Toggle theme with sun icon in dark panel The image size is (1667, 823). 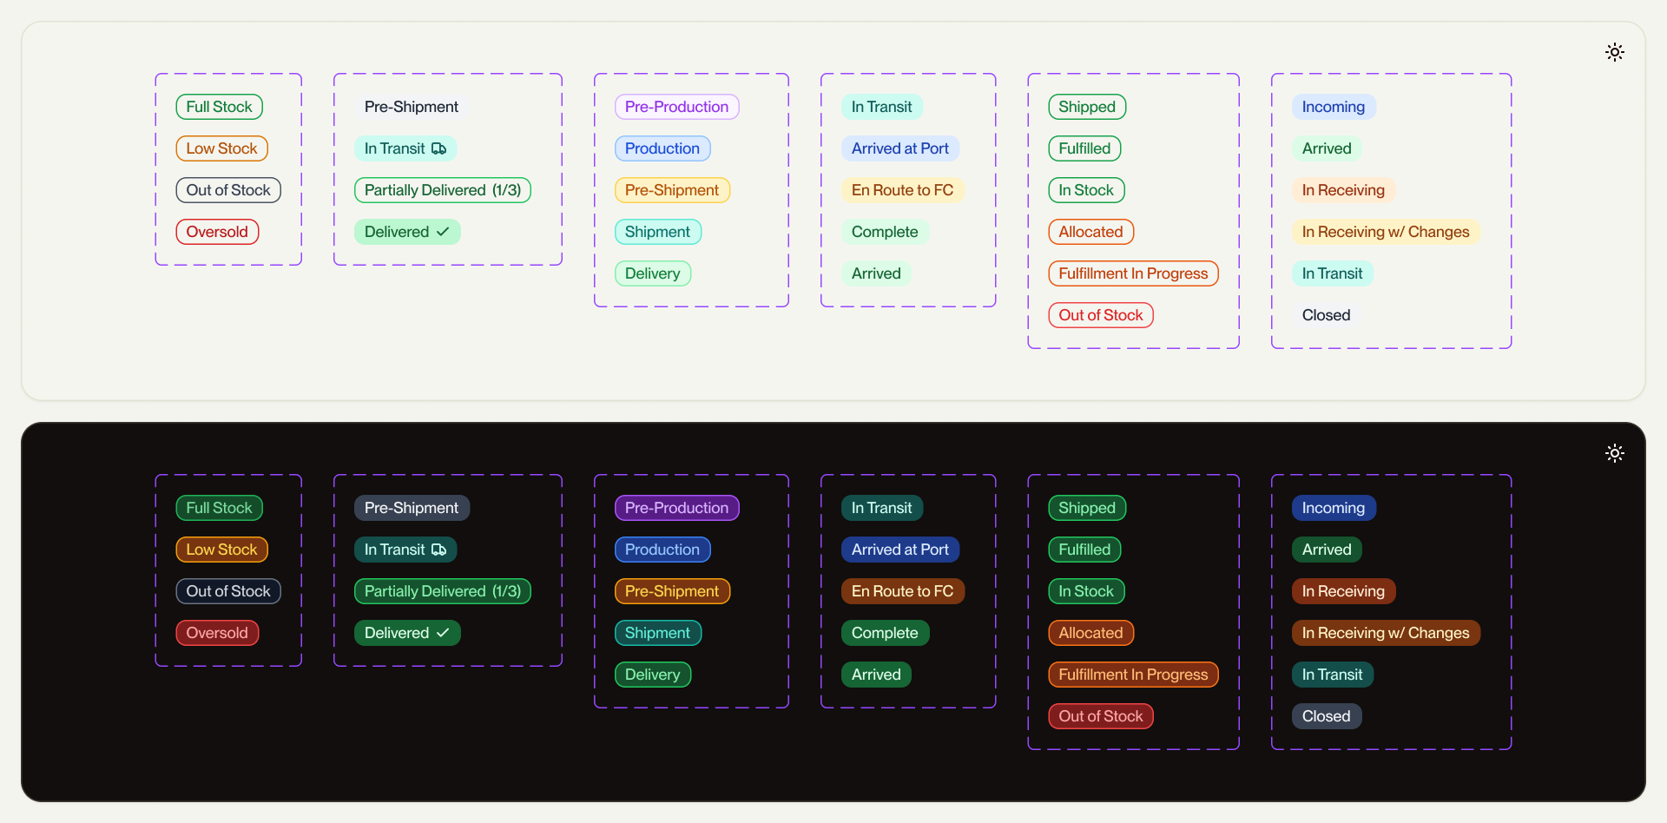pyautogui.click(x=1615, y=453)
